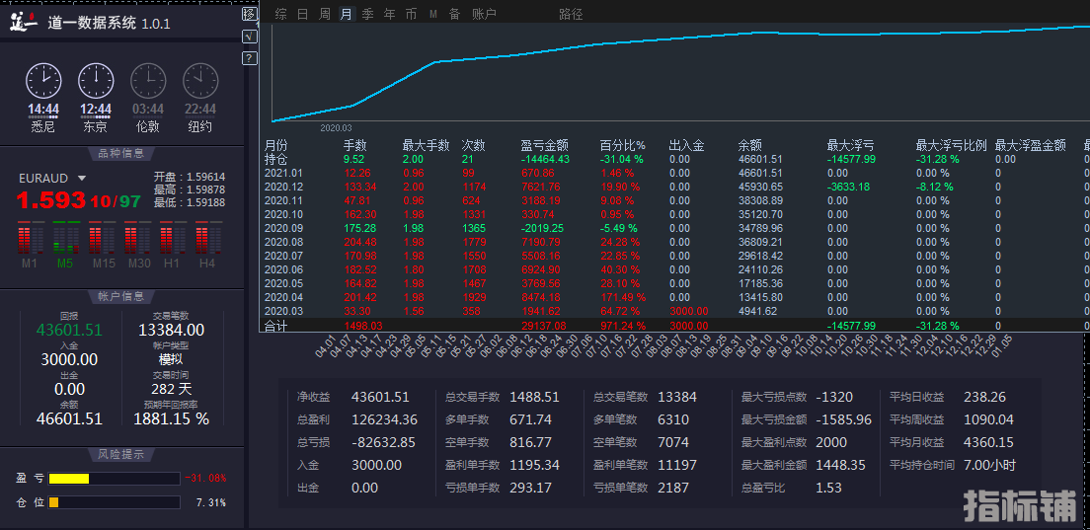
Task: Click the 次数 column header
Action: pos(473,145)
